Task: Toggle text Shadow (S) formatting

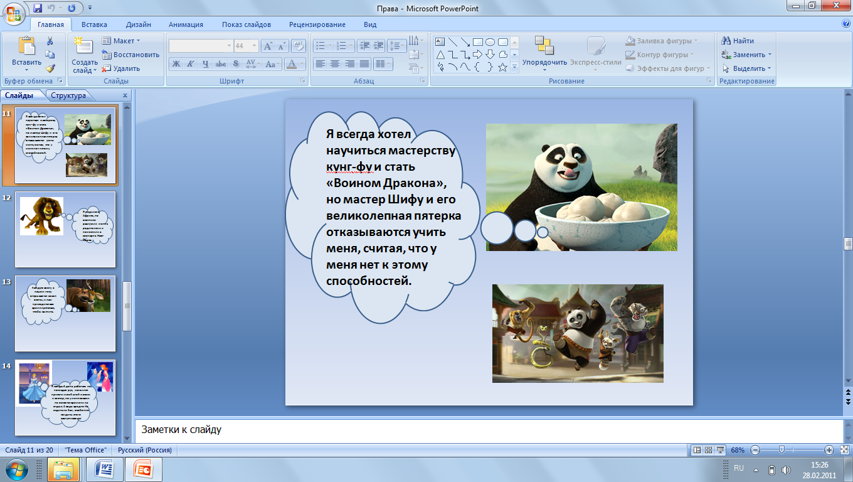Action: click(x=235, y=64)
